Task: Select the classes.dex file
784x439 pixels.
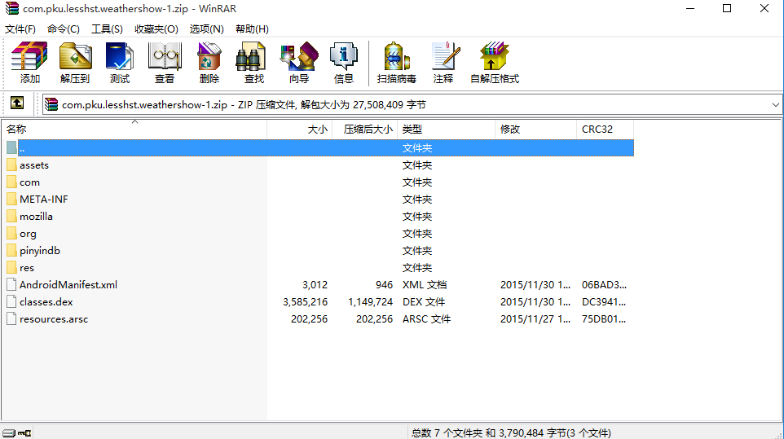Action: [x=46, y=302]
